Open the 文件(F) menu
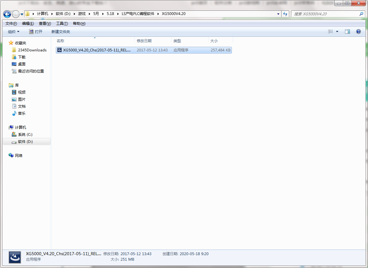The width and height of the screenshot is (368, 268). (x=11, y=24)
